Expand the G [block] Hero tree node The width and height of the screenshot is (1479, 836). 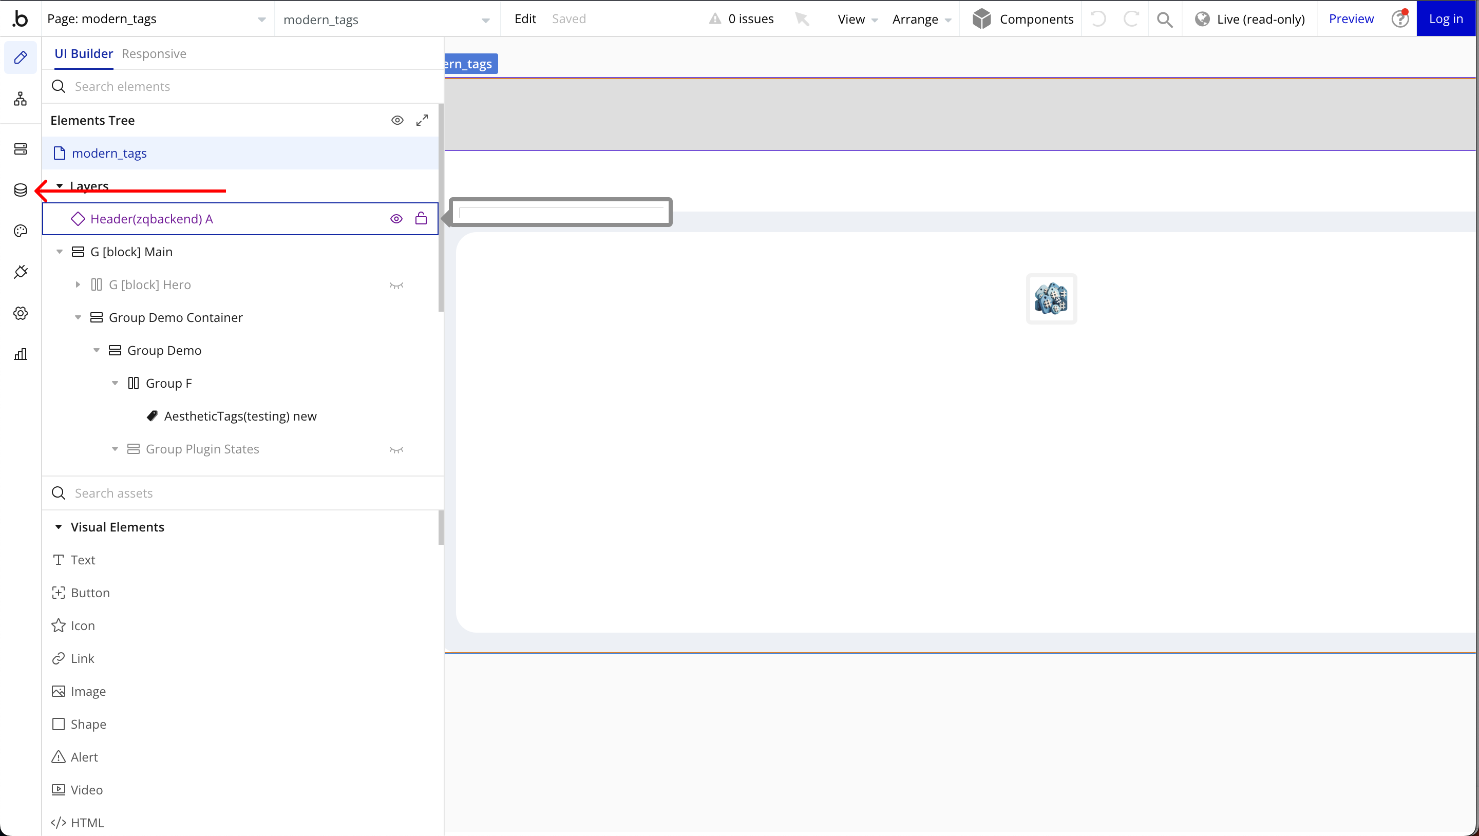click(x=78, y=285)
